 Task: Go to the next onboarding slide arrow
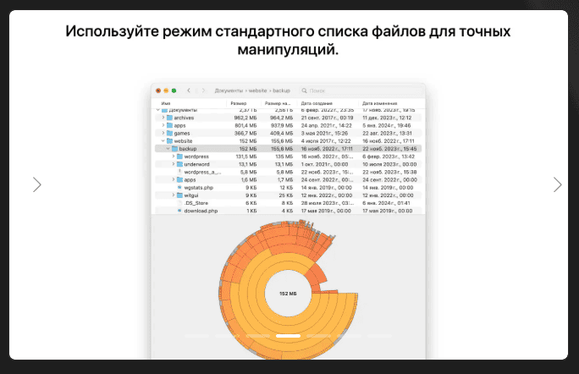557,184
